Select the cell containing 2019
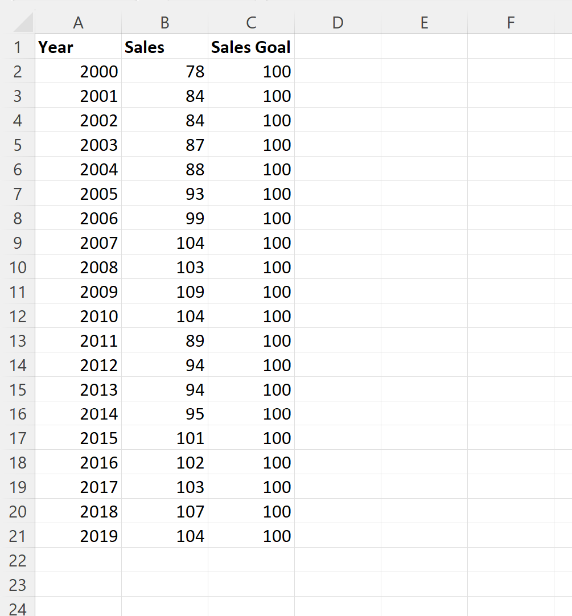572x616 pixels. (x=78, y=536)
